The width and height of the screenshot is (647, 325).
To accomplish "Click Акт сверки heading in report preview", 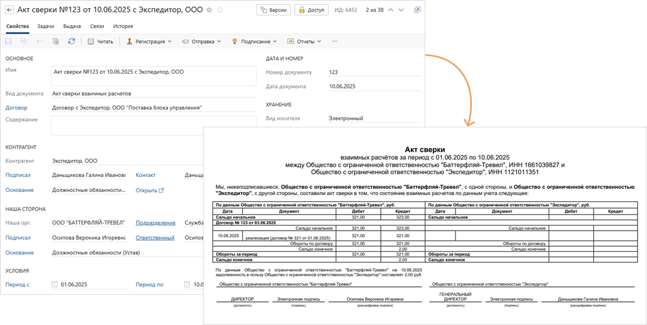I will pyautogui.click(x=425, y=149).
